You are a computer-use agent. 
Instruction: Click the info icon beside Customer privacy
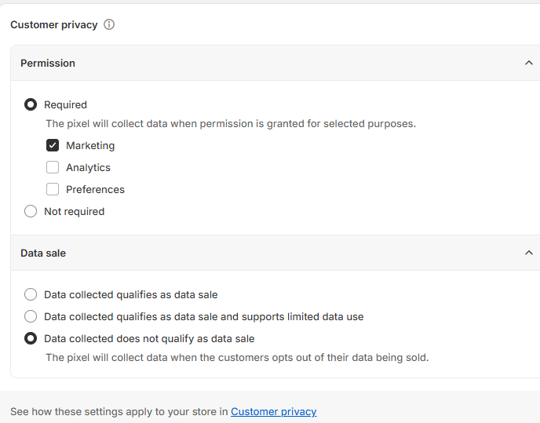coord(109,24)
